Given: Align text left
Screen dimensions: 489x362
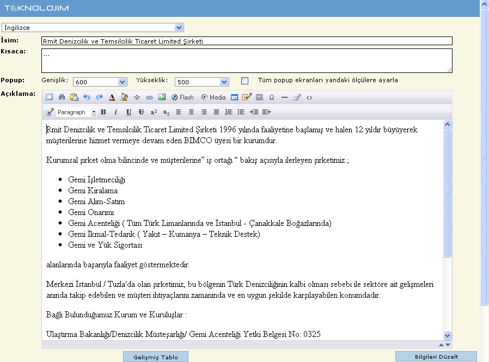Looking at the screenshot, I should coord(179,112).
